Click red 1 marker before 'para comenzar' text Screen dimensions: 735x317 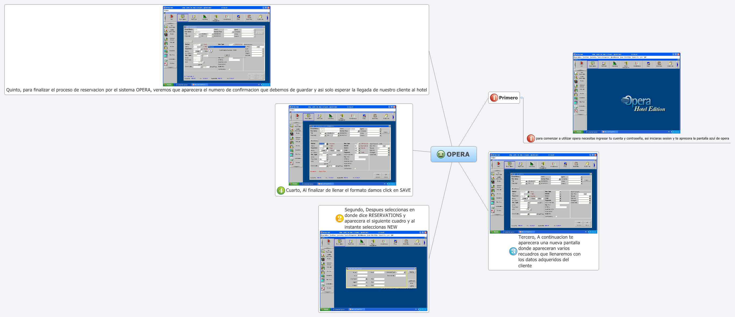(x=531, y=139)
